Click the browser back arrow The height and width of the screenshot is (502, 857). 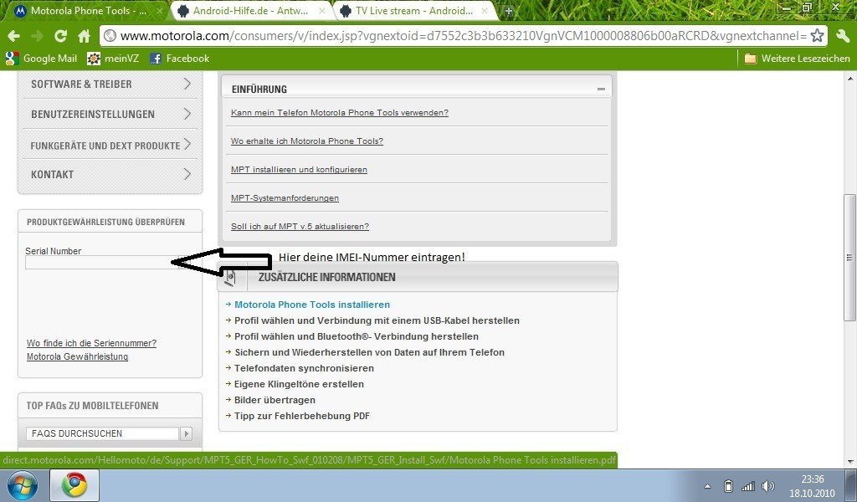[13, 36]
